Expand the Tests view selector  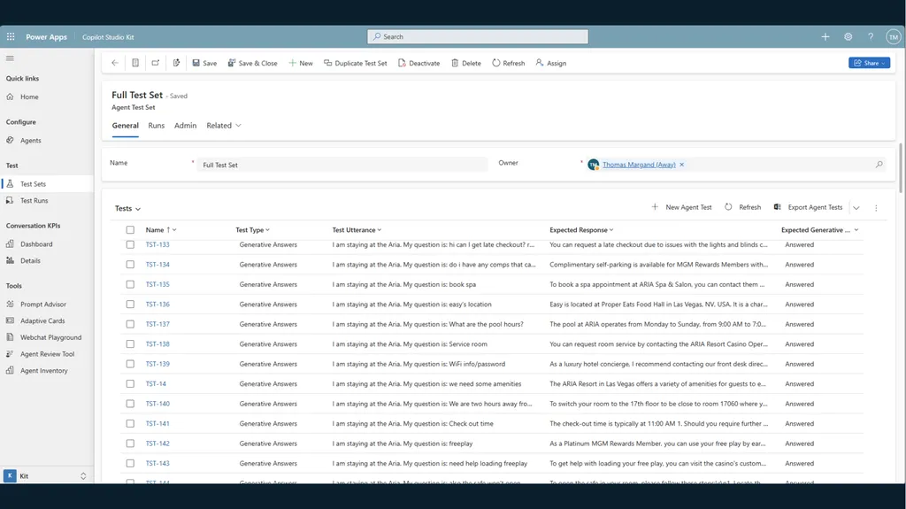[x=127, y=208]
